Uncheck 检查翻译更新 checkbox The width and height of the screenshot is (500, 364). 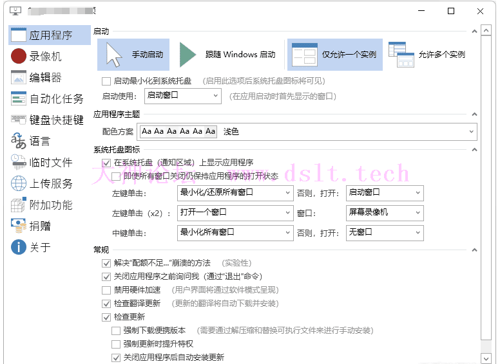coord(106,304)
